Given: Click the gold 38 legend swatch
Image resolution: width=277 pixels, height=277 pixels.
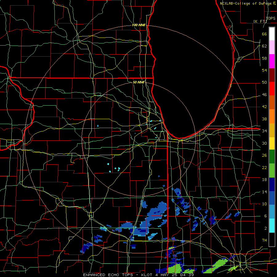Looking at the screenshot, I should pos(272,130).
